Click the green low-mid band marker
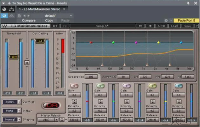The image size is (200, 127). click(113, 42)
